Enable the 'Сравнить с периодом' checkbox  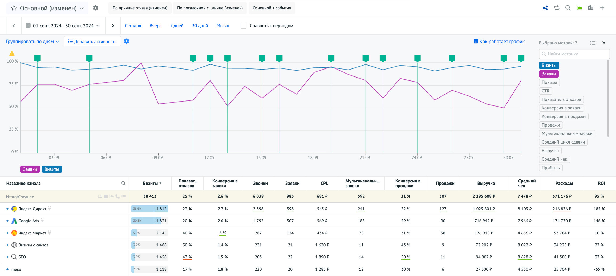(243, 26)
